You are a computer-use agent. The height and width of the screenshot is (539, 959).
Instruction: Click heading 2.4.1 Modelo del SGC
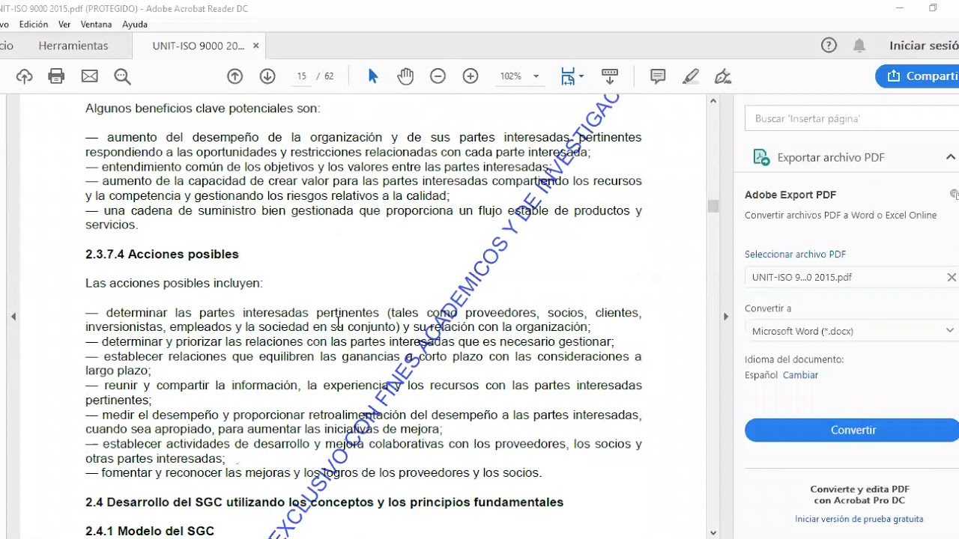150,531
